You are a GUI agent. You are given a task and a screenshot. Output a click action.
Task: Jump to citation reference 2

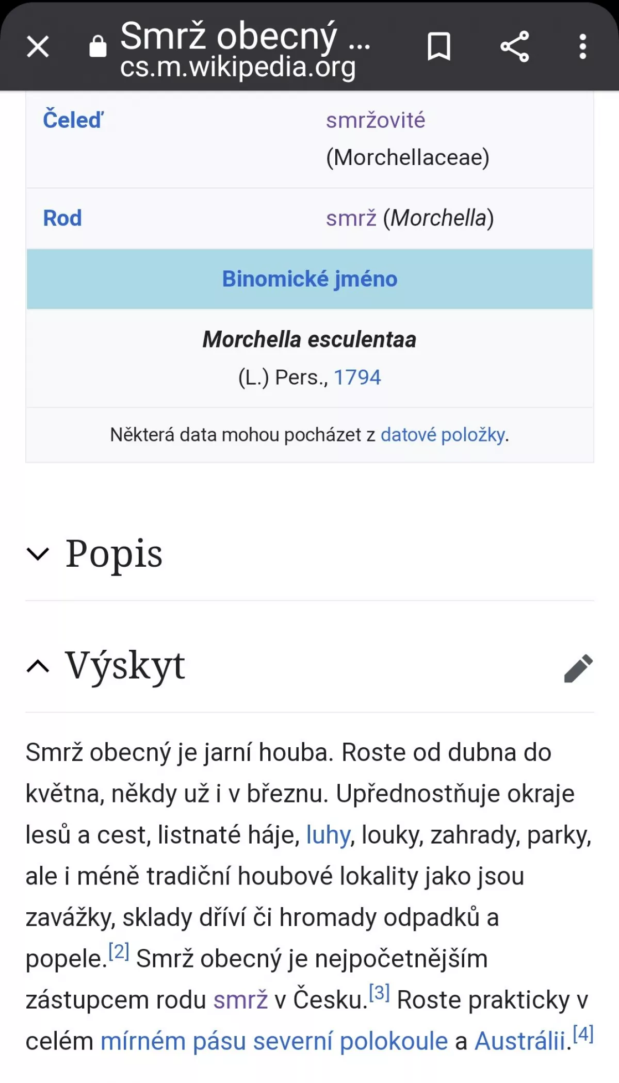pos(119,951)
